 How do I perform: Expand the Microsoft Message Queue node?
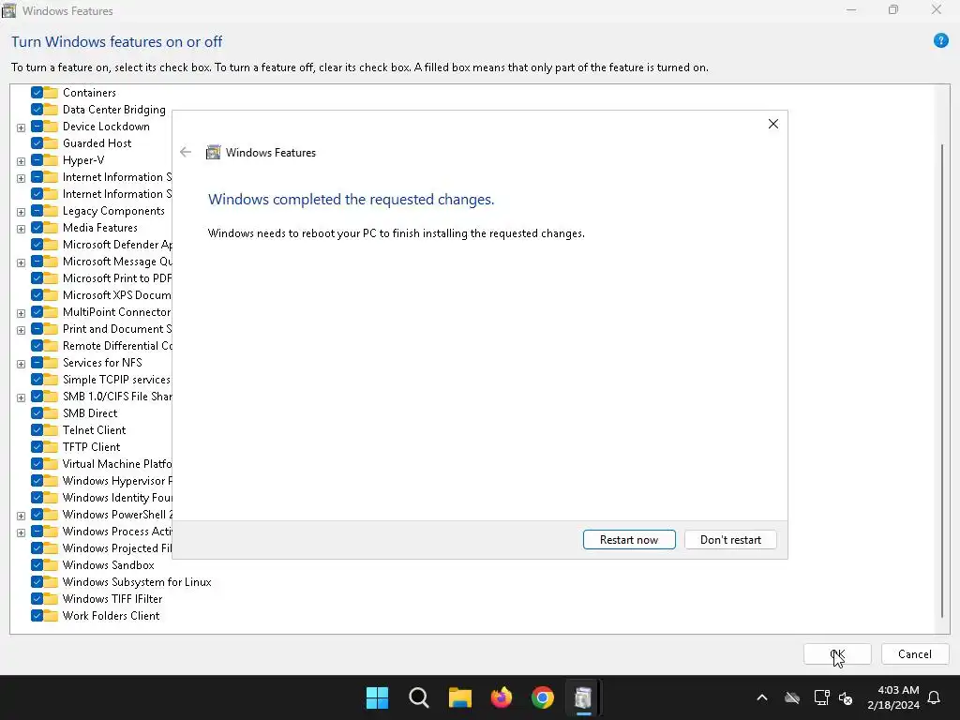[21, 262]
